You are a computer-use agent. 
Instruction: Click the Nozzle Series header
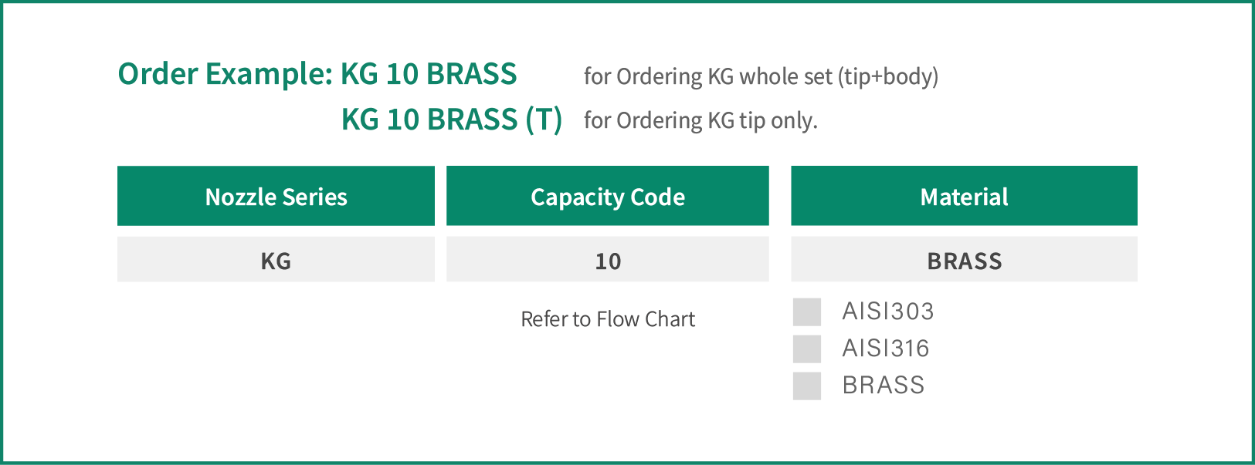click(x=276, y=196)
